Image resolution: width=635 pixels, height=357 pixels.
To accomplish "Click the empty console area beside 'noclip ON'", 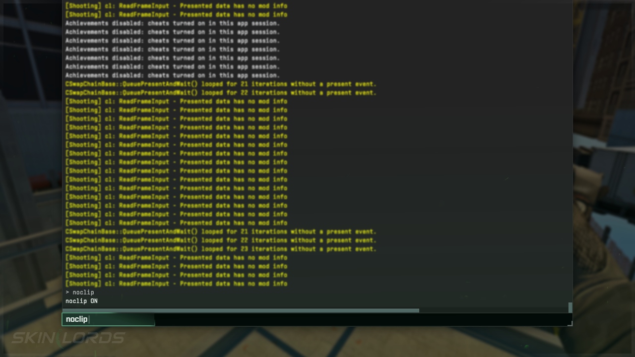I will pos(332,301).
